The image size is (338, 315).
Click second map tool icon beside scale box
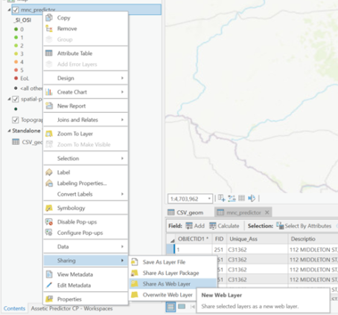[232, 198]
